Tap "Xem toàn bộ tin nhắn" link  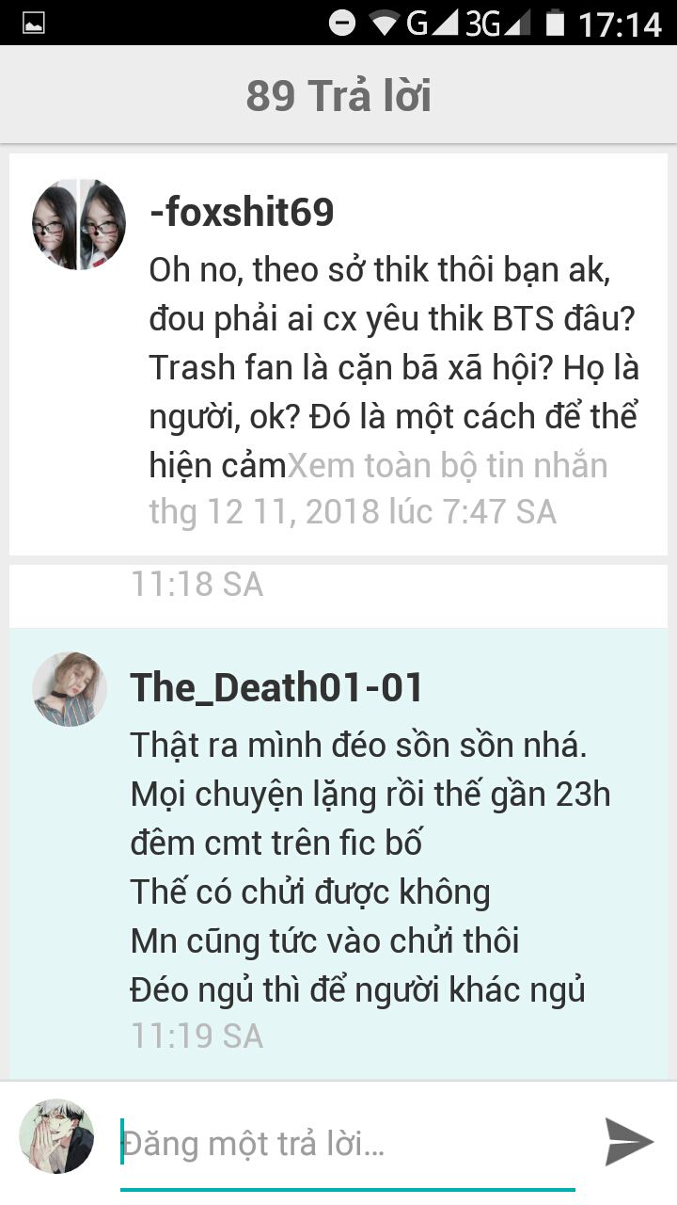click(448, 465)
